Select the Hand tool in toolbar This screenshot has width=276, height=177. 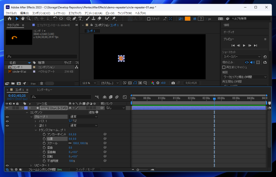click(23, 19)
